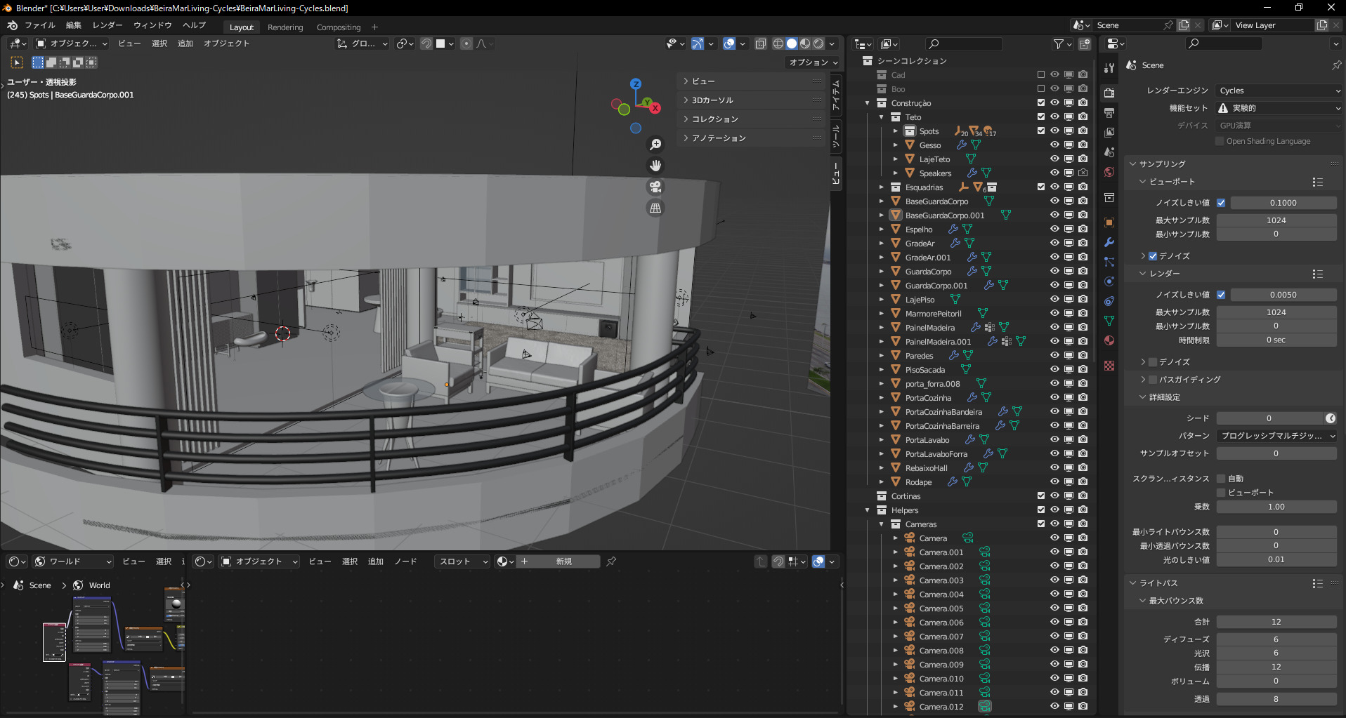Open the Render menu

point(107,25)
